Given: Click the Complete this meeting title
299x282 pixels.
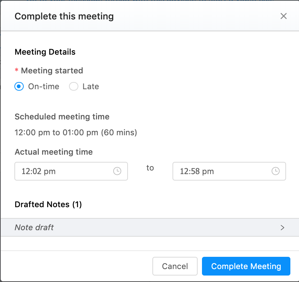Looking at the screenshot, I should (x=64, y=16).
